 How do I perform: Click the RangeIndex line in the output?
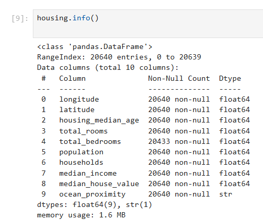click(119, 57)
